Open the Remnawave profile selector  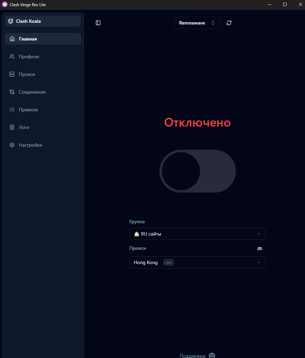click(197, 23)
